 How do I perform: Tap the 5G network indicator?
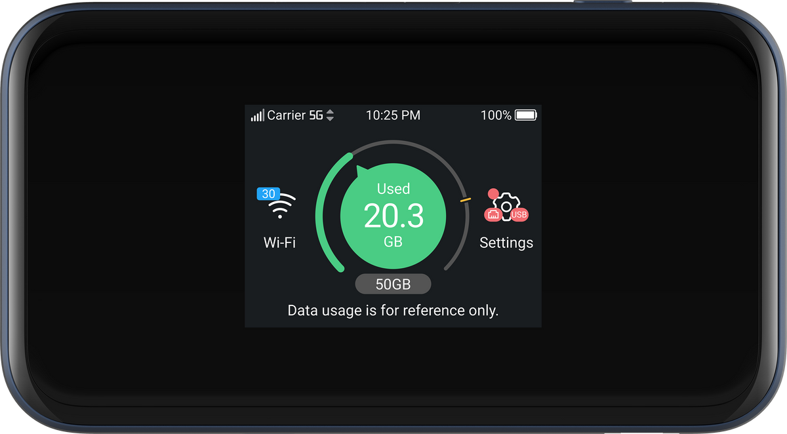click(316, 115)
